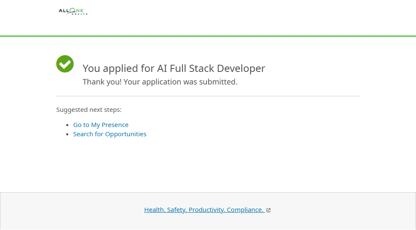Click the word 'Presence' in first suggestion
416x230 pixels.
tap(115, 125)
